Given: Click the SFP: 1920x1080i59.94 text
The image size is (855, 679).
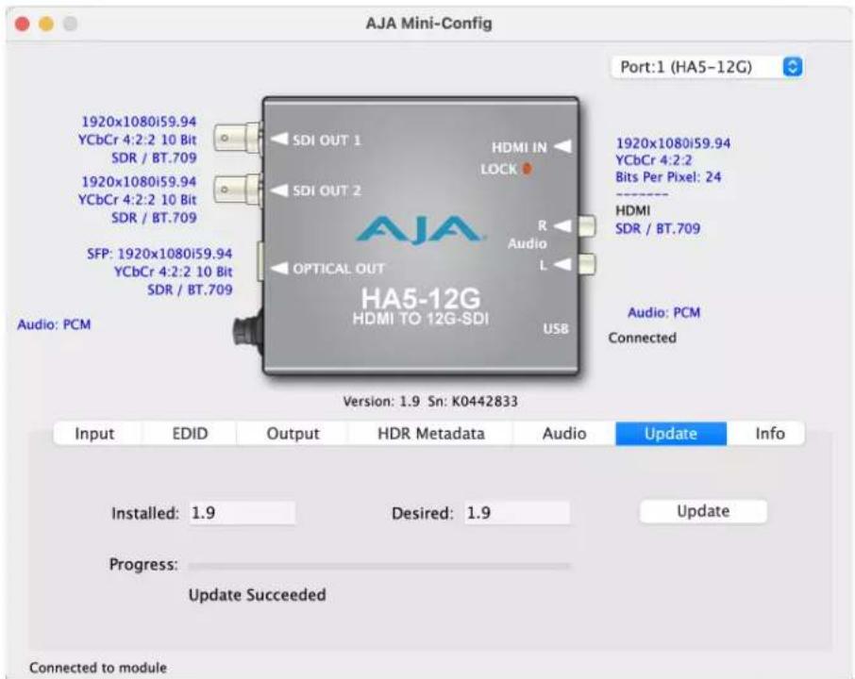Looking at the screenshot, I should pos(159,254).
